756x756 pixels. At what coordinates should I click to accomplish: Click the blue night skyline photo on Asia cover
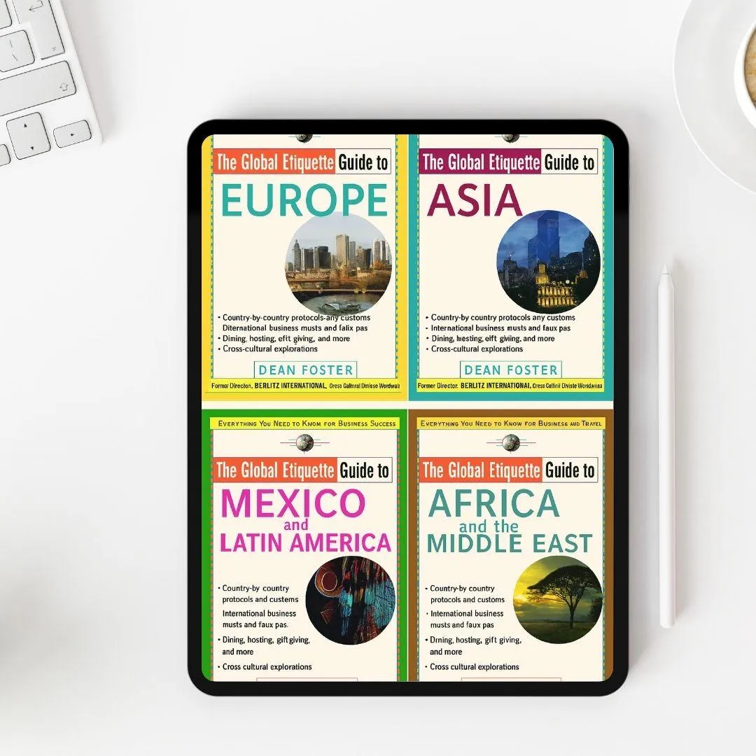click(549, 261)
